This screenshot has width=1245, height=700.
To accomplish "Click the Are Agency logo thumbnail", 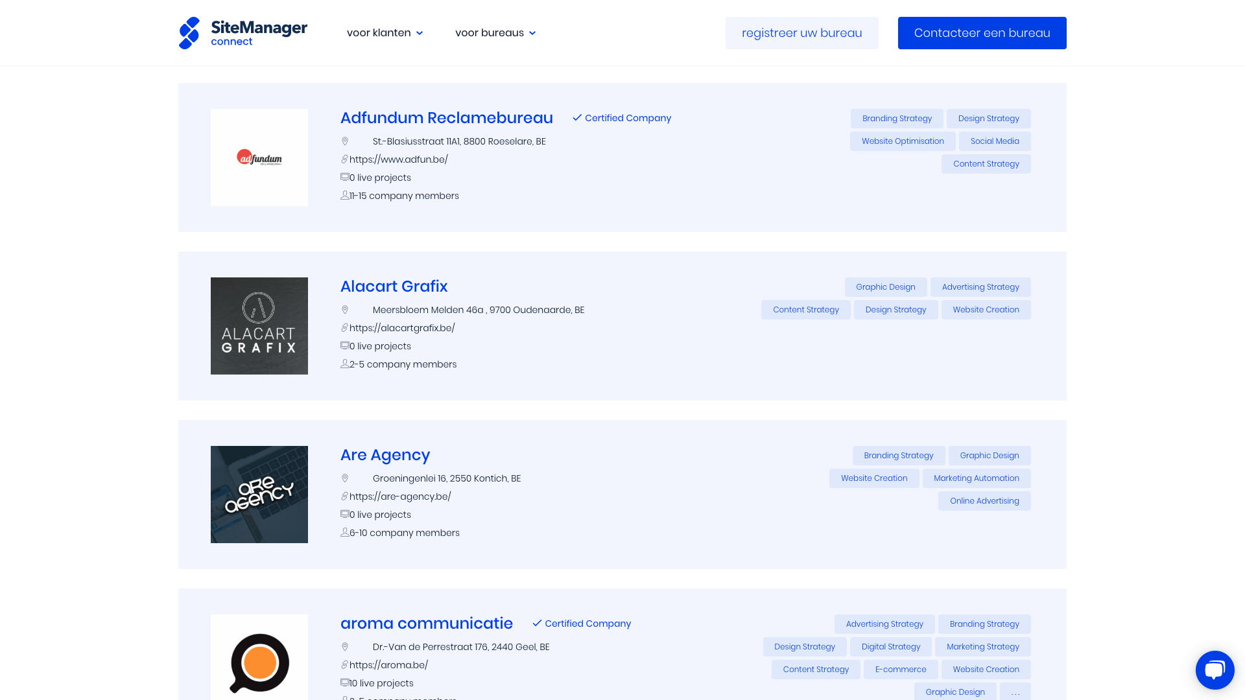I will click(259, 495).
